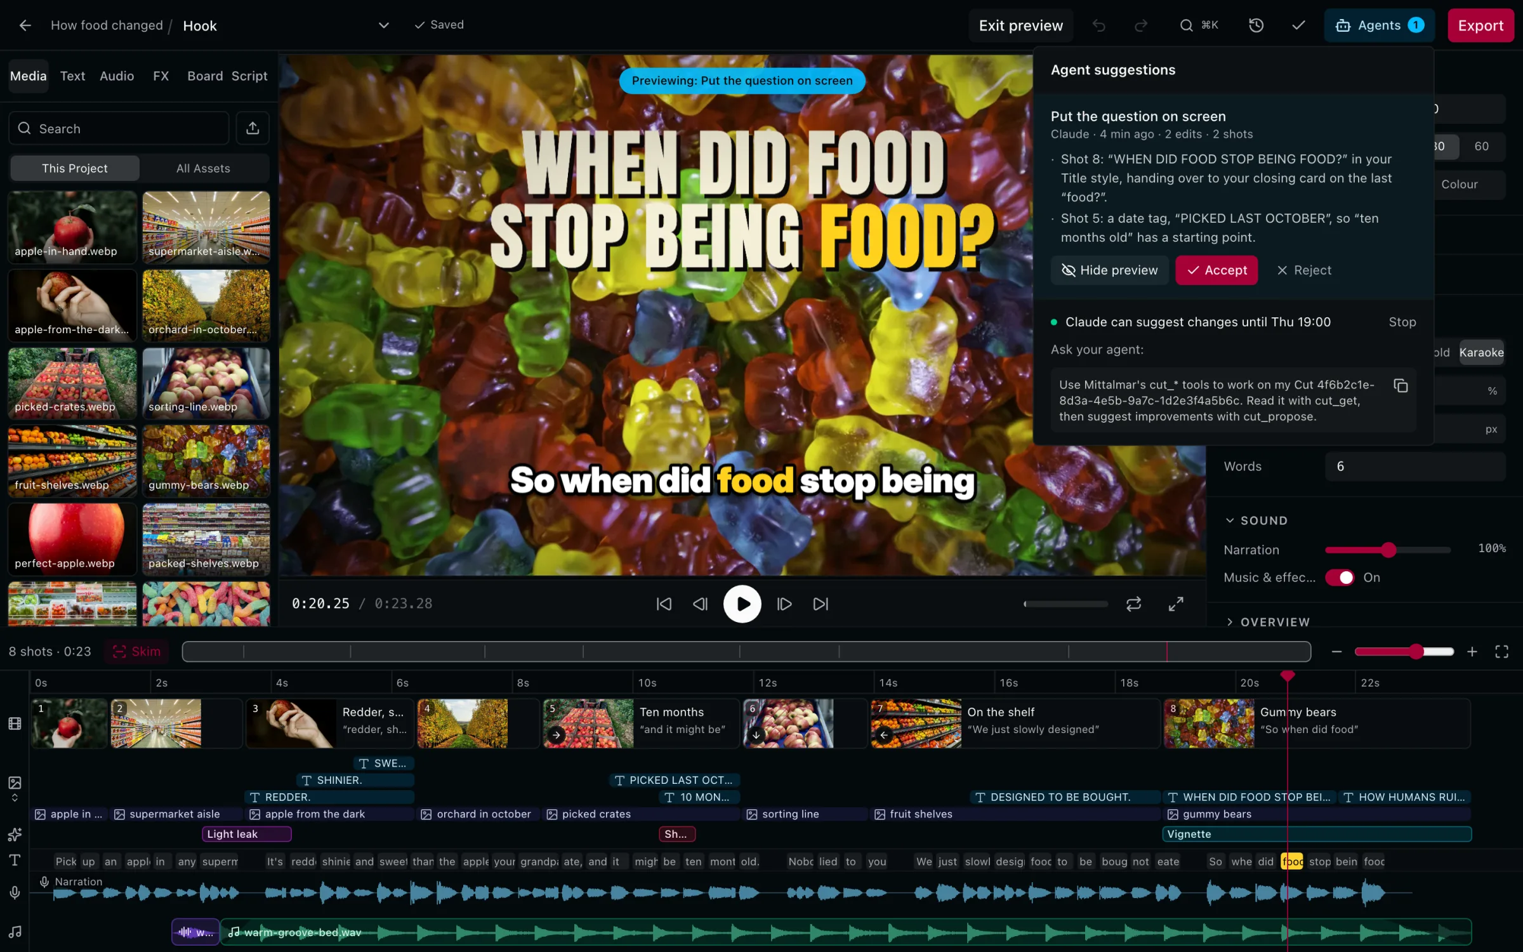
Task: Open project name dropdown chevron
Action: tap(383, 25)
